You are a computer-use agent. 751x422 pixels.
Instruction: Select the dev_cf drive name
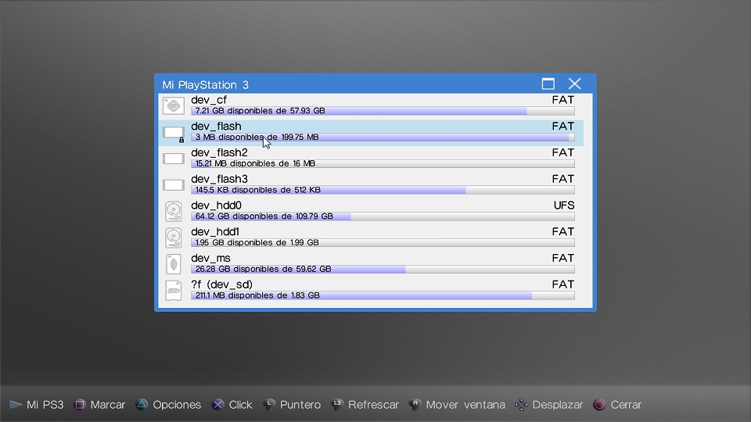(x=209, y=100)
